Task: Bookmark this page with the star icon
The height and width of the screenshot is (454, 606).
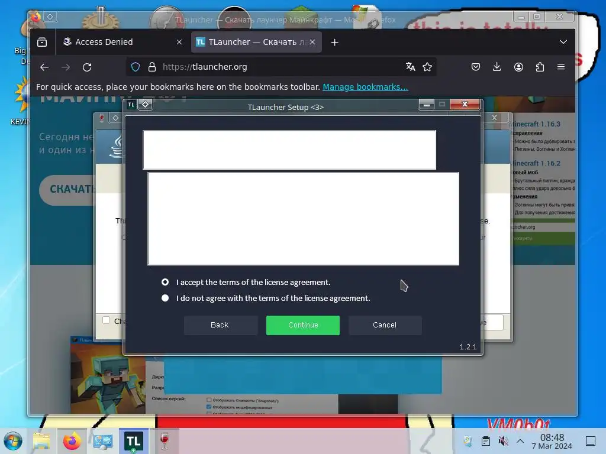Action: (427, 67)
